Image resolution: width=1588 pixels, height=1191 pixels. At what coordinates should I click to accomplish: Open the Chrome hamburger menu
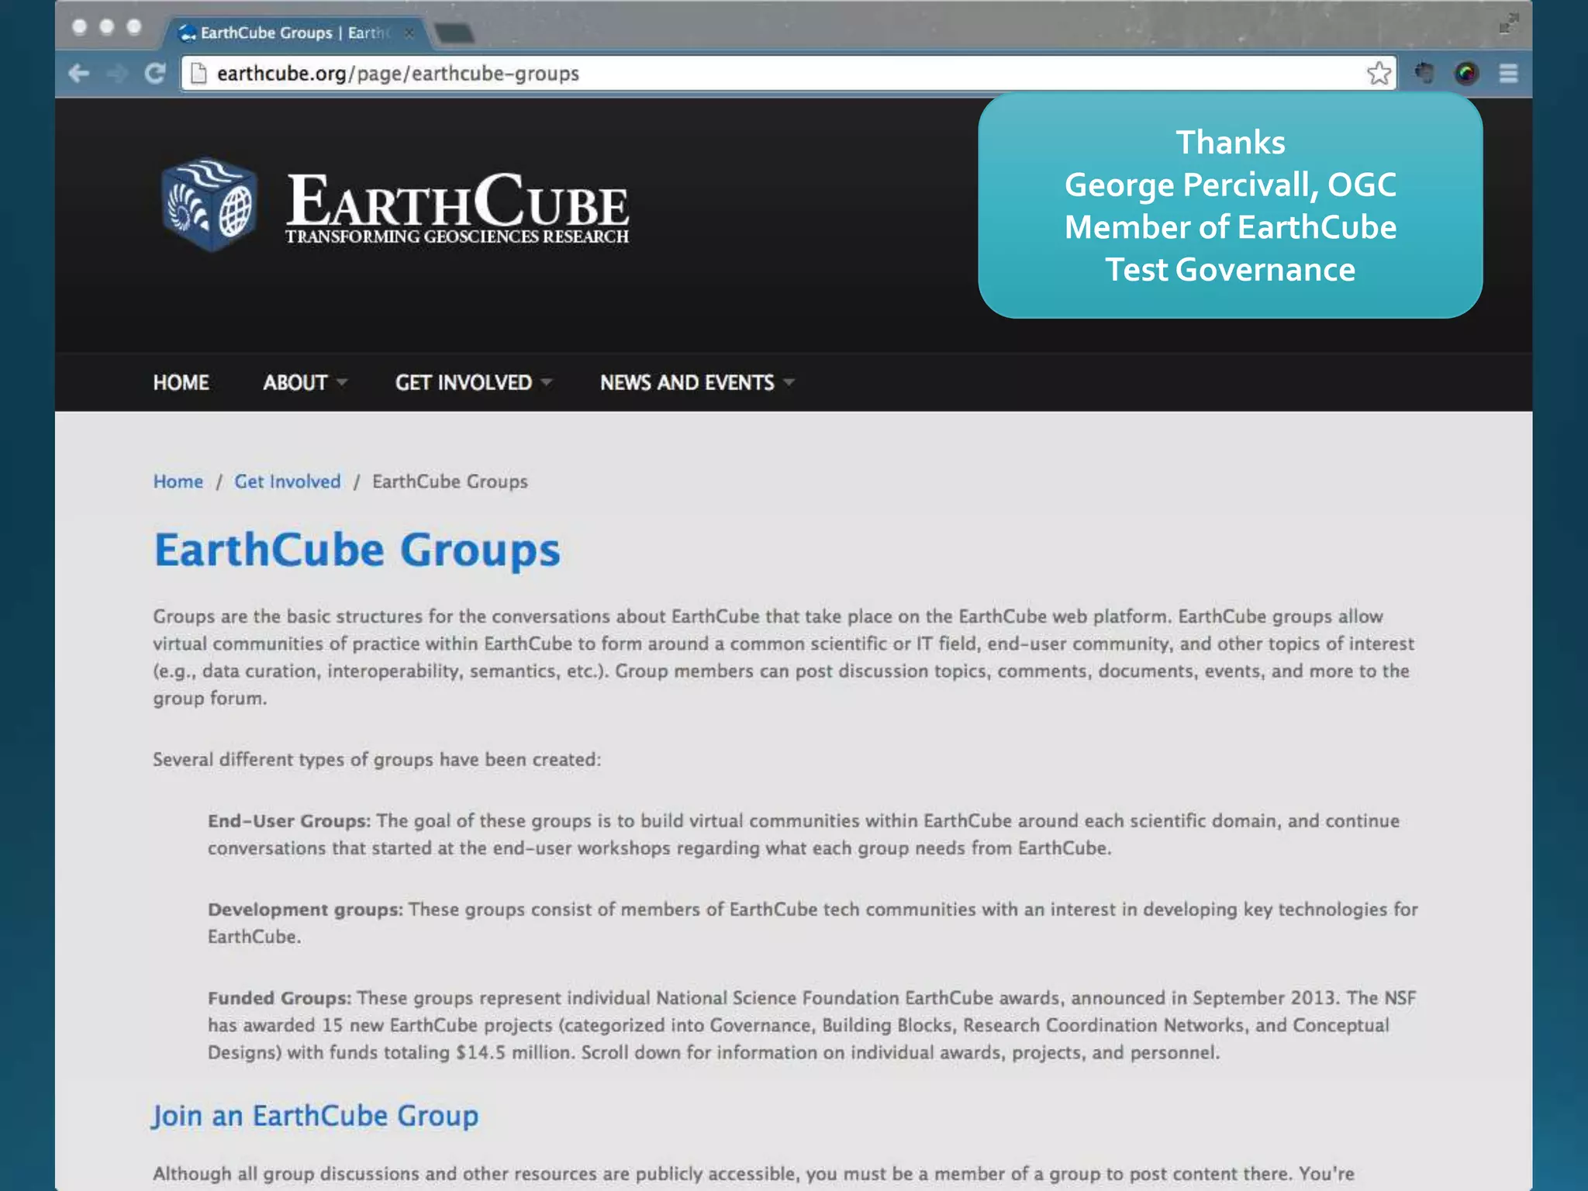click(1508, 74)
